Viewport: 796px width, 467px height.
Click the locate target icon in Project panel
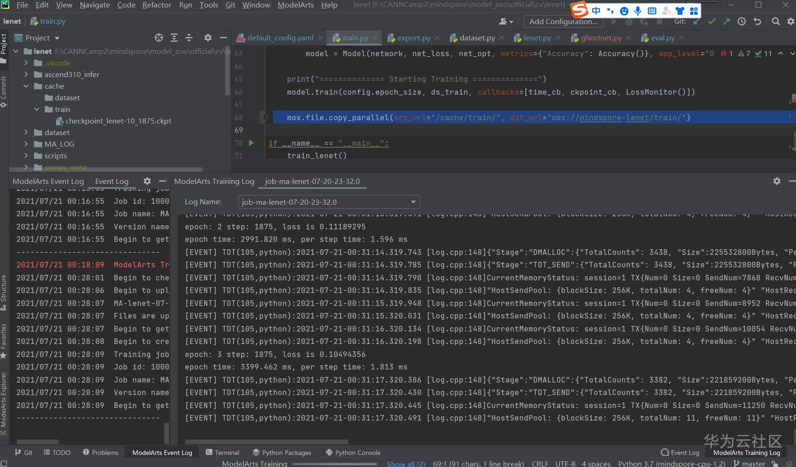coord(159,38)
